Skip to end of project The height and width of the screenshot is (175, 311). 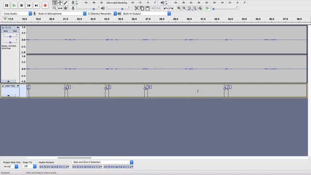pos(36,5)
